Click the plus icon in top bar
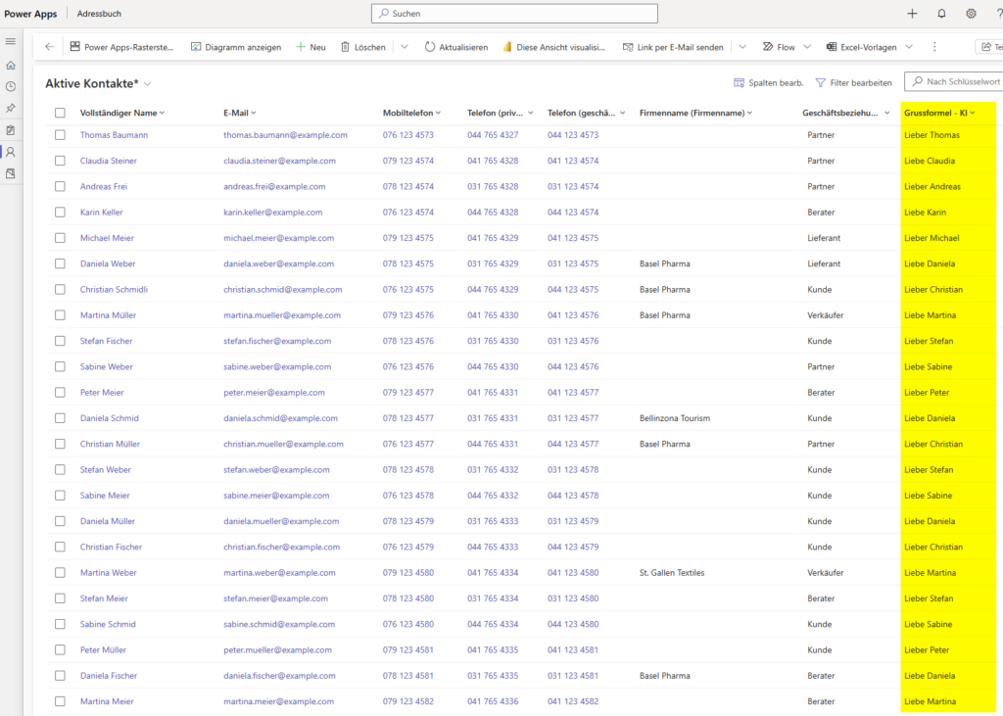 (912, 14)
